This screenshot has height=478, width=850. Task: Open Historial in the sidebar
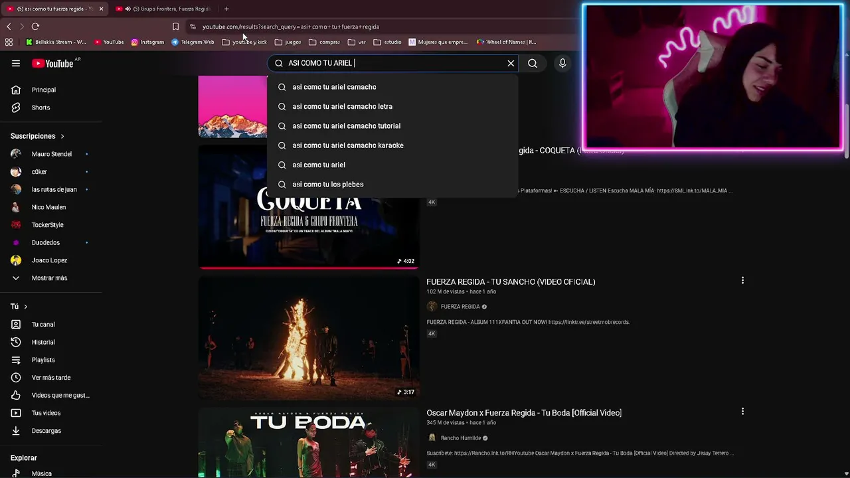43,342
